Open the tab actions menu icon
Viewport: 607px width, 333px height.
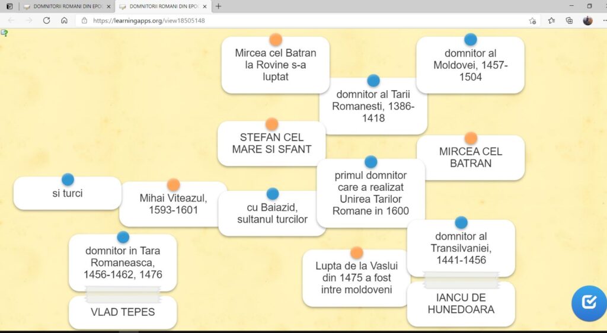click(x=9, y=7)
